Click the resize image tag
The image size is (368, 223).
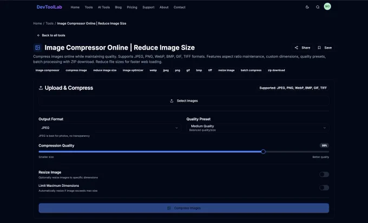pyautogui.click(x=226, y=70)
